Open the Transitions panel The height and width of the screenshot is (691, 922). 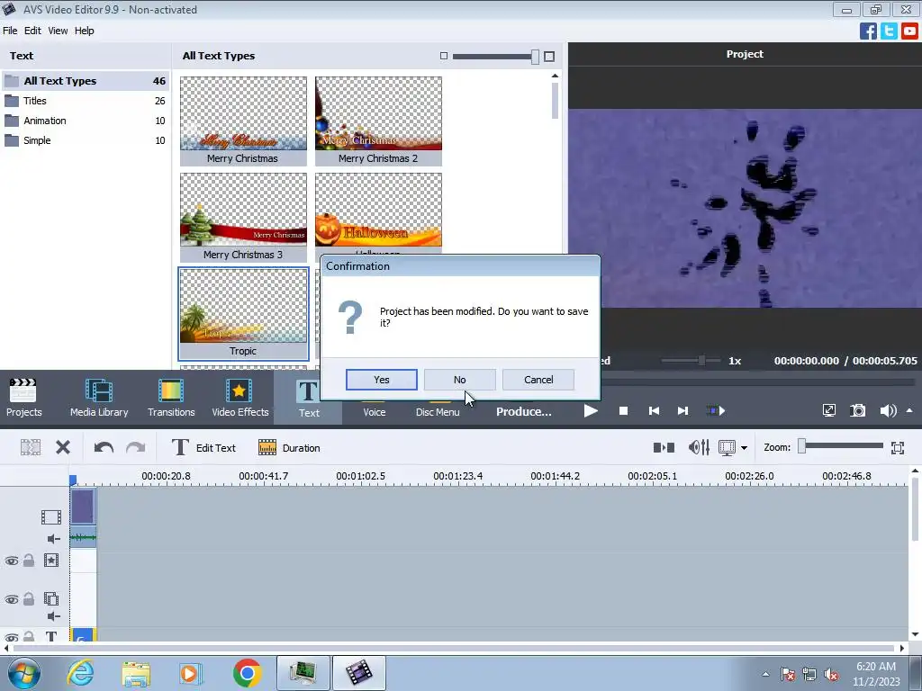coord(171,398)
